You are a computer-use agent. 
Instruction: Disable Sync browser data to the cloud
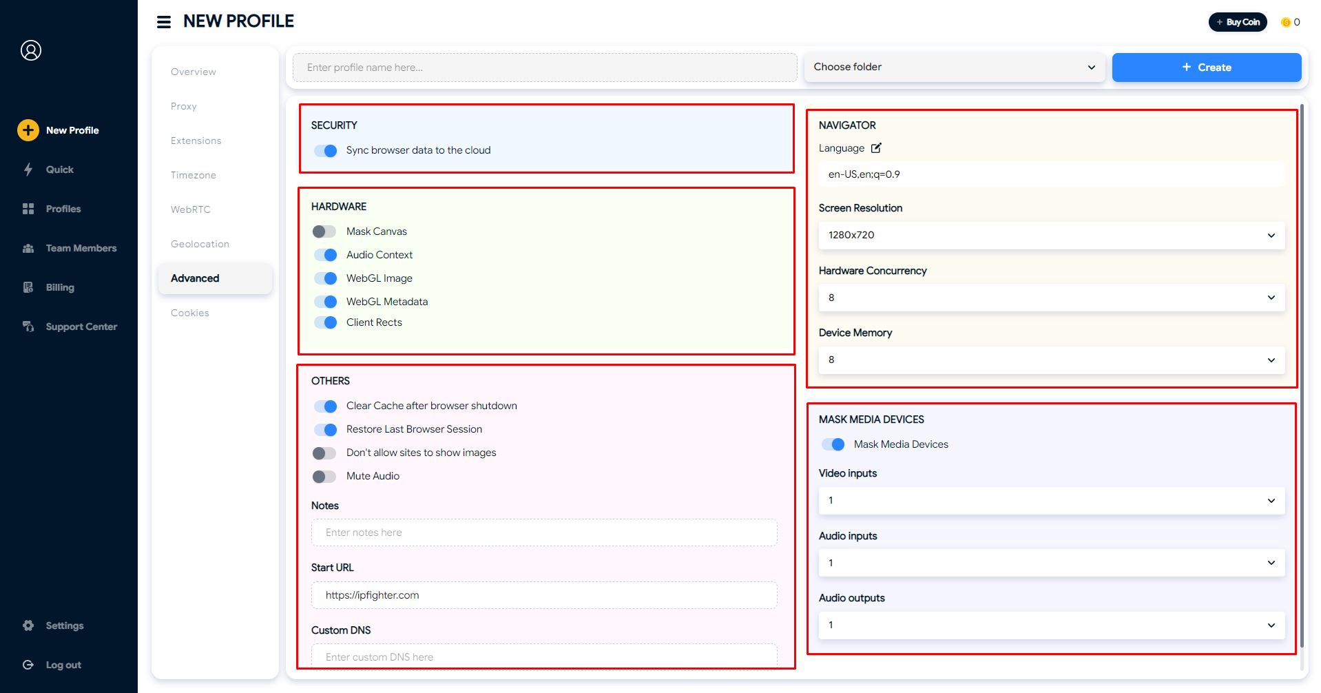pyautogui.click(x=324, y=150)
